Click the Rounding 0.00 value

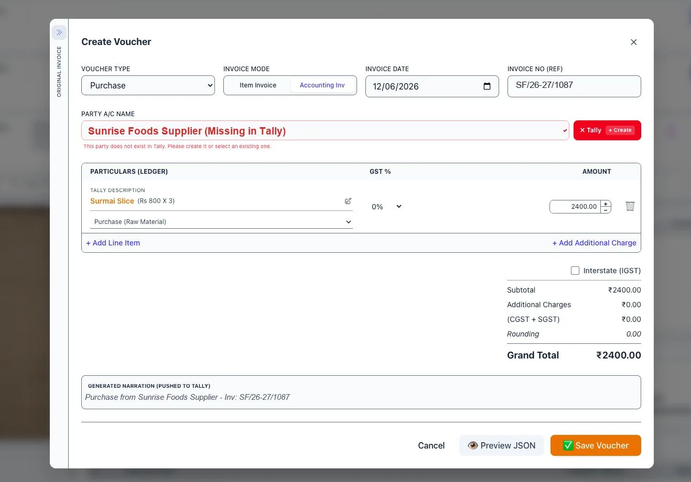coord(633,334)
